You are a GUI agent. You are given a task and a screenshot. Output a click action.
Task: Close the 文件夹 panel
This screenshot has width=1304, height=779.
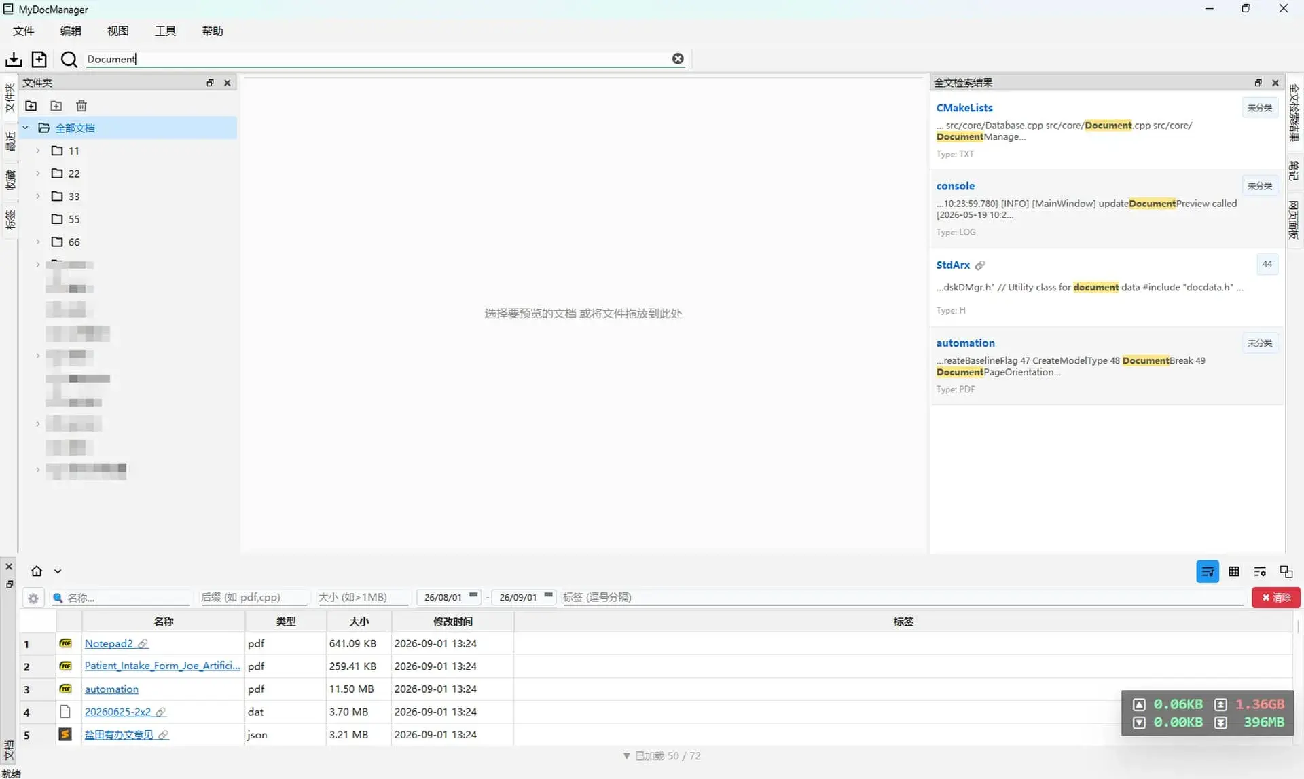tap(228, 83)
